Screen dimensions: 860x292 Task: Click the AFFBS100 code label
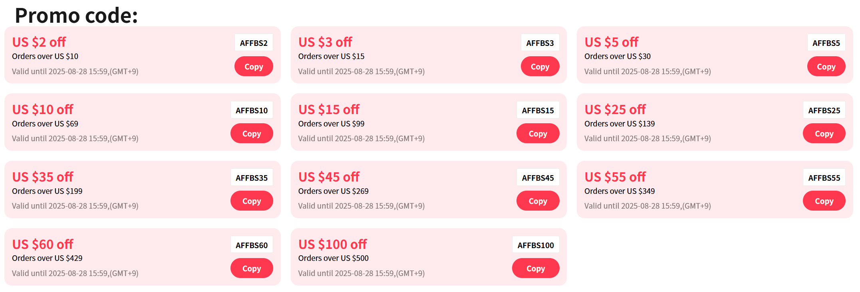(x=536, y=245)
